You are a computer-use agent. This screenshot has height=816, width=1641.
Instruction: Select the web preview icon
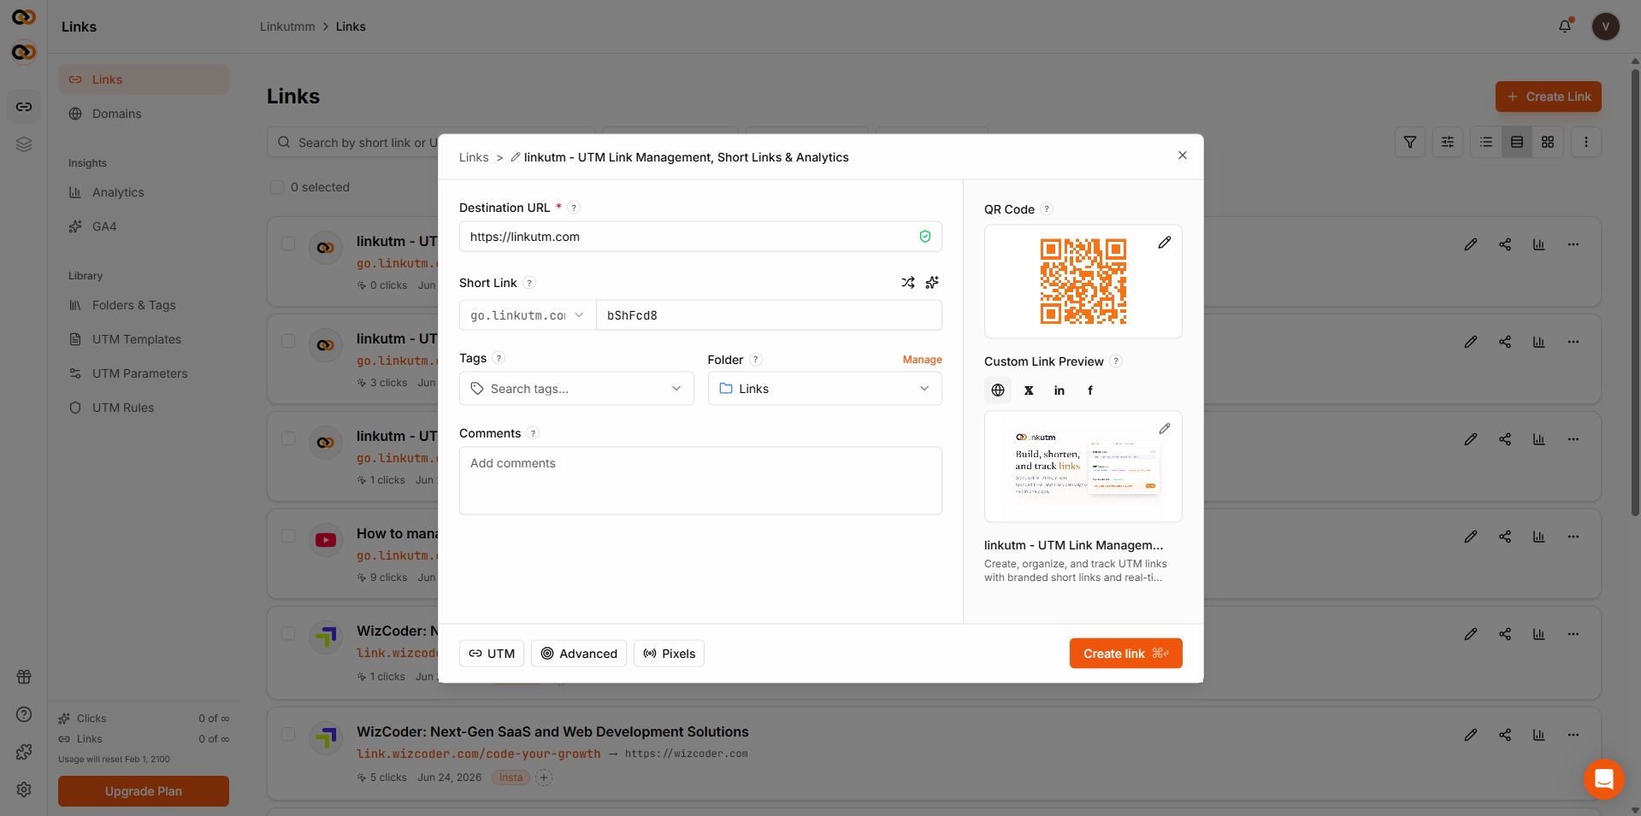[x=998, y=390]
